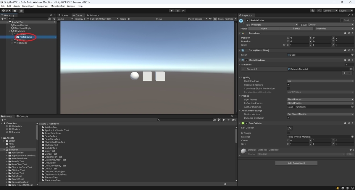The image size is (355, 190).
Task: Disable Box Collider component checkbox
Action: coord(246,123)
